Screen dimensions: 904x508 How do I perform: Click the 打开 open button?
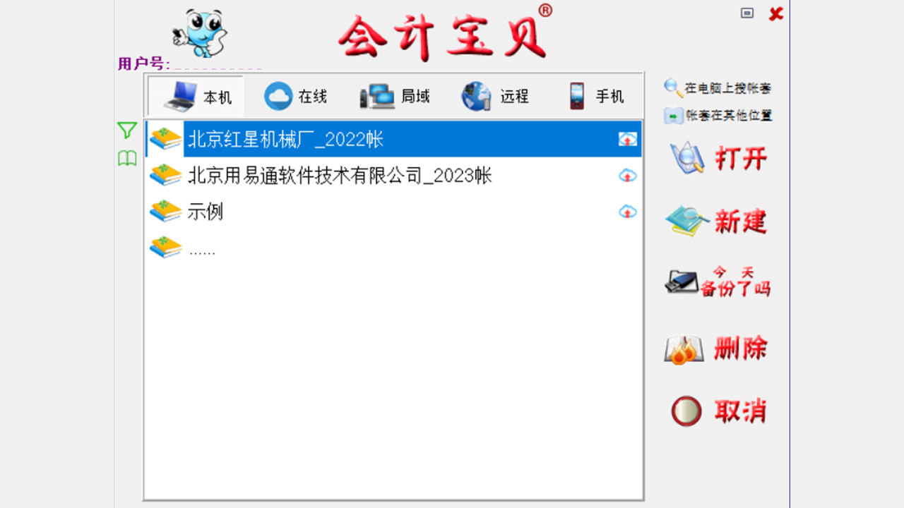pyautogui.click(x=718, y=158)
